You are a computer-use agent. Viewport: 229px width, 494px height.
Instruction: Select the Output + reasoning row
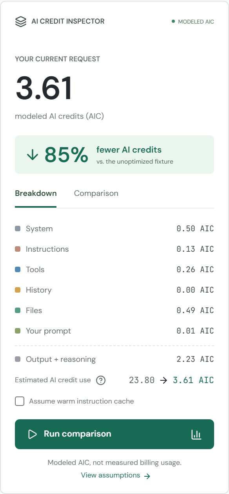pyautogui.click(x=114, y=359)
